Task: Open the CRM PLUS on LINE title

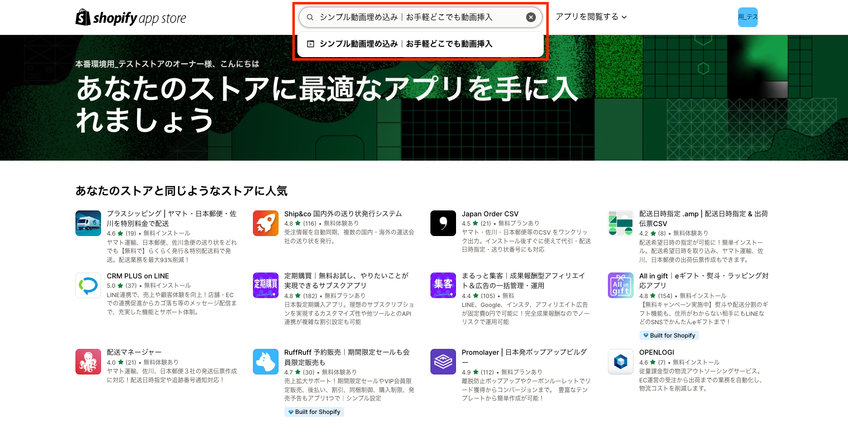Action: pos(138,276)
